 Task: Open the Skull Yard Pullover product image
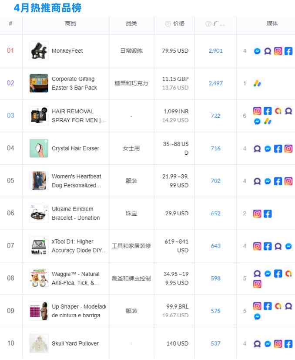(x=39, y=343)
